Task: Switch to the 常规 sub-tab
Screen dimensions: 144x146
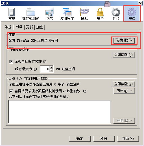Action: [8, 27]
